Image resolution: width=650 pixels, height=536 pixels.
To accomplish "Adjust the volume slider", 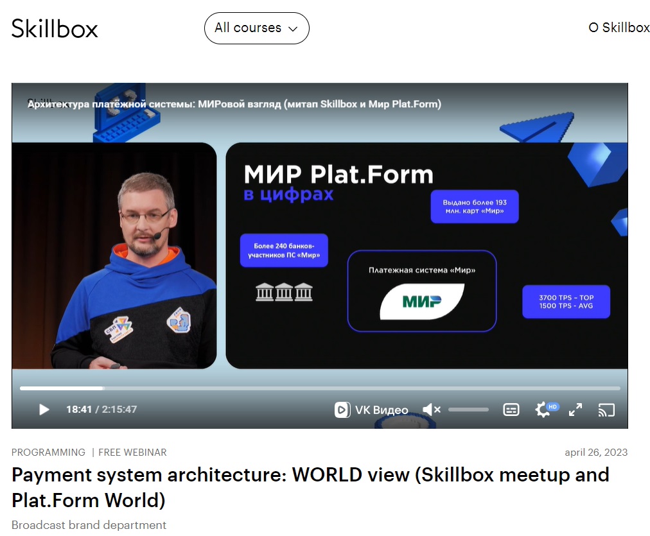I will click(x=468, y=410).
